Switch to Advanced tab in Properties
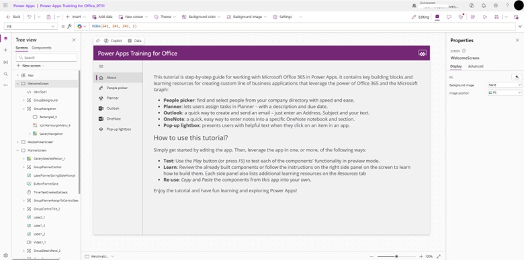524x260 pixels. (x=476, y=66)
